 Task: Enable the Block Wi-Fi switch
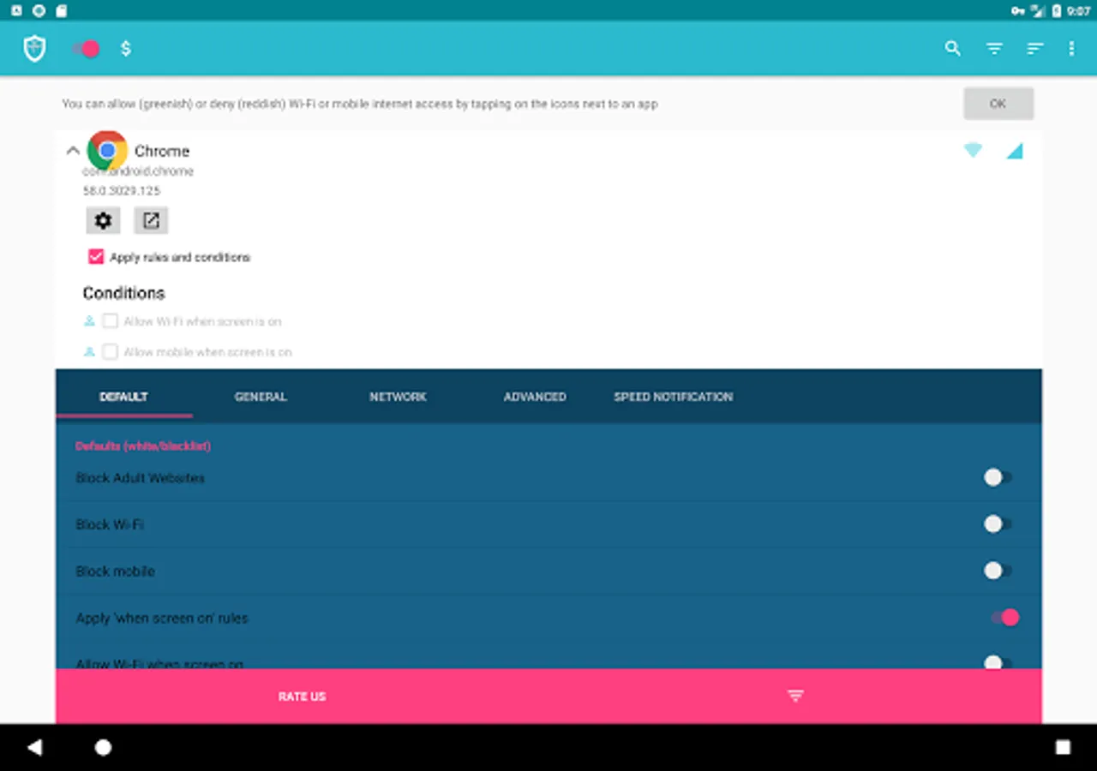(x=998, y=523)
